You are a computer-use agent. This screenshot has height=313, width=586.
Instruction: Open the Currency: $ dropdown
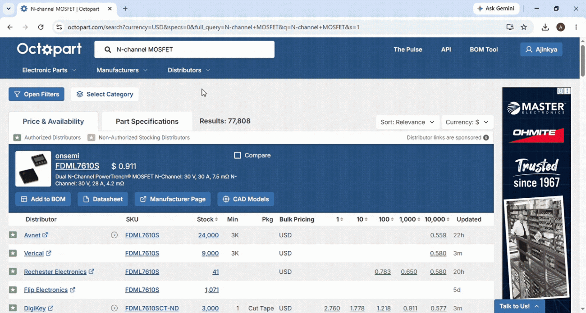(x=467, y=122)
